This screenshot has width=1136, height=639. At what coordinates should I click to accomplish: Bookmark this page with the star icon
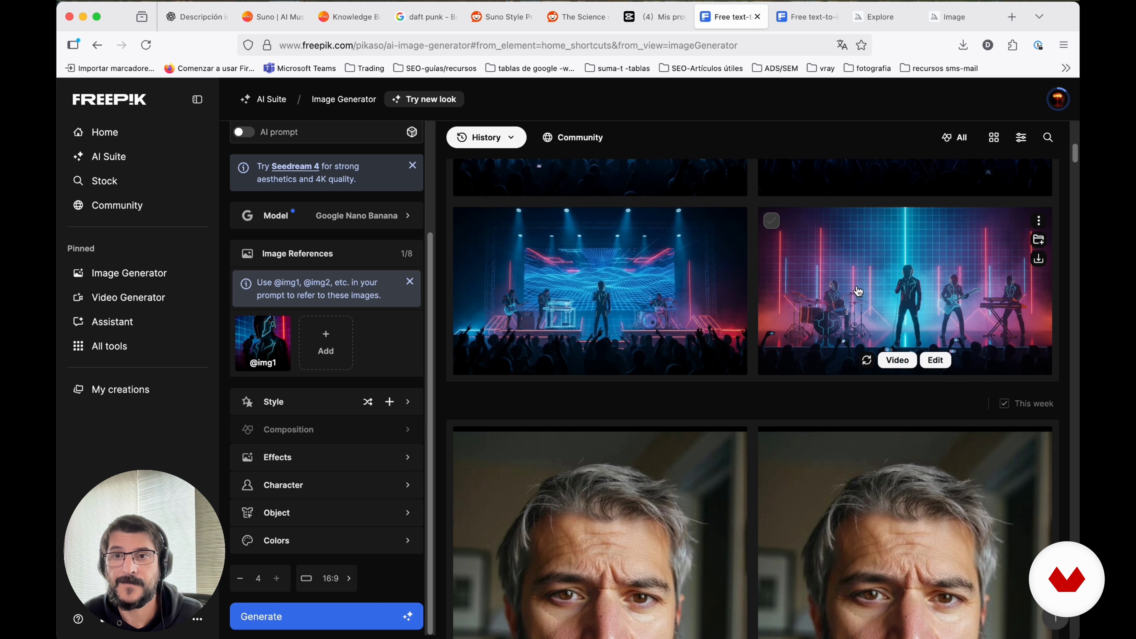[x=861, y=45]
